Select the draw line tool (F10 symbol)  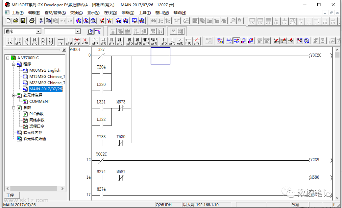188,41
